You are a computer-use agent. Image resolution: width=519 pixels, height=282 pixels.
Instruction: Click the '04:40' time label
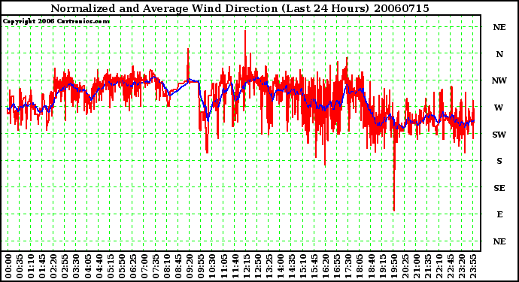99,266
